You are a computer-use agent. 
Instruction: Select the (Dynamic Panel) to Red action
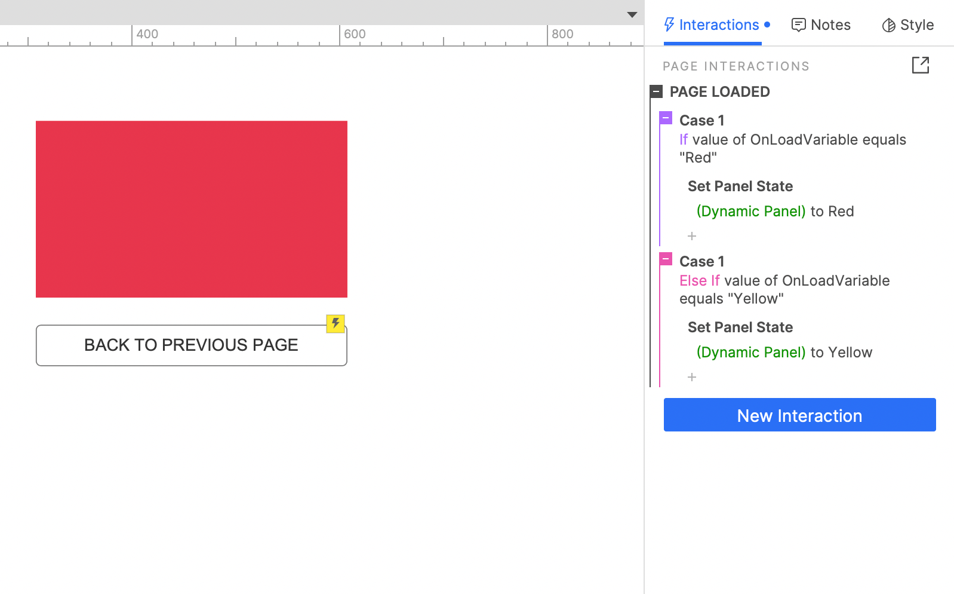coord(775,212)
